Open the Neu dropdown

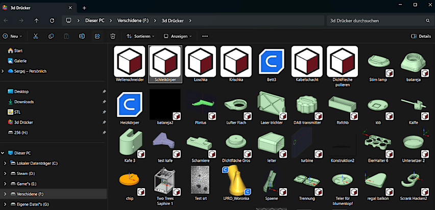(12, 36)
